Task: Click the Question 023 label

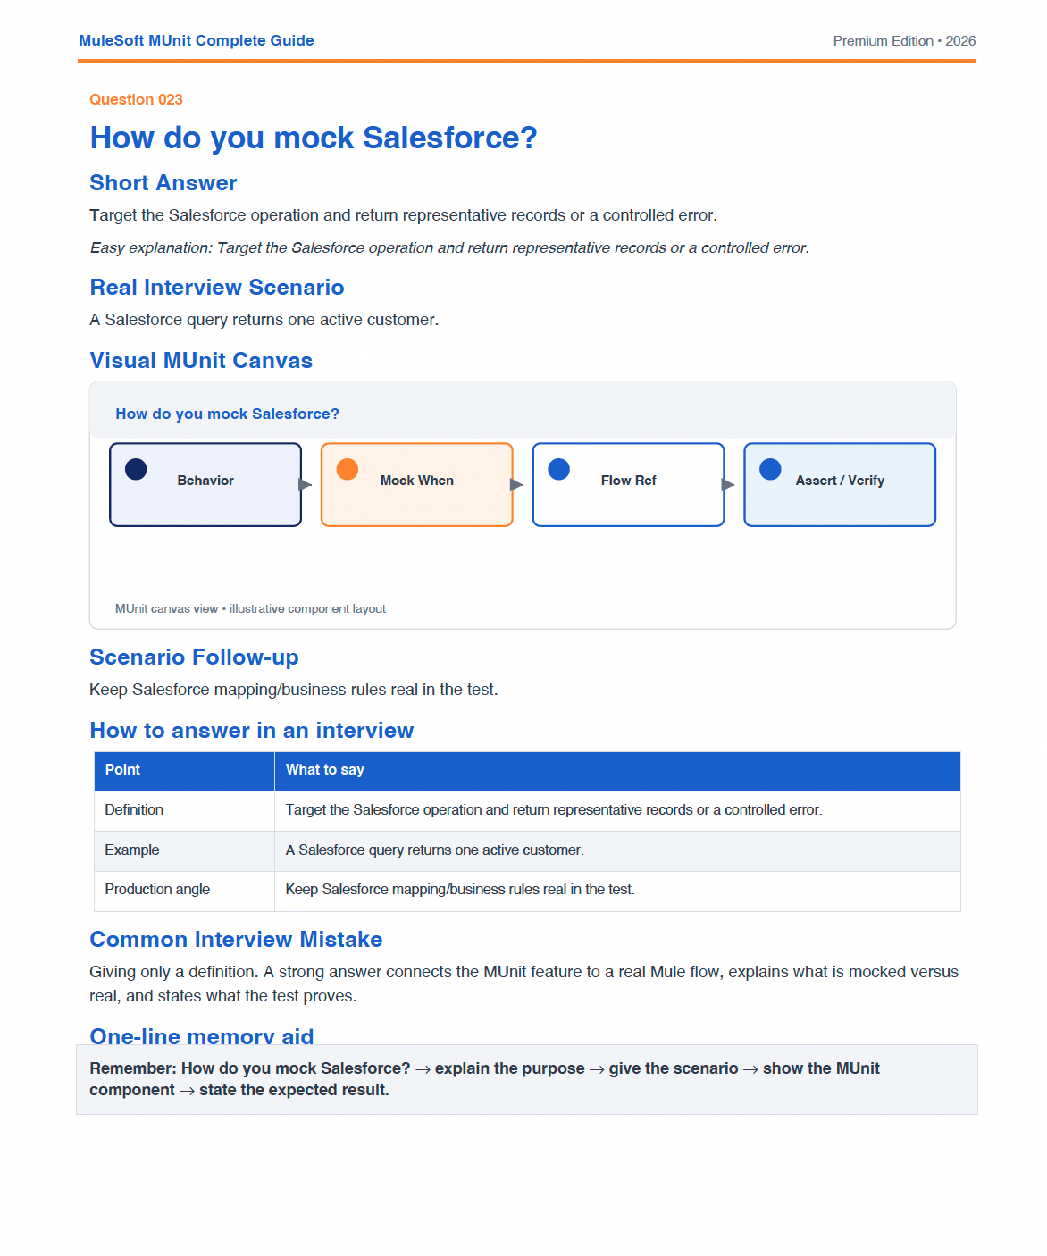Action: click(x=136, y=99)
